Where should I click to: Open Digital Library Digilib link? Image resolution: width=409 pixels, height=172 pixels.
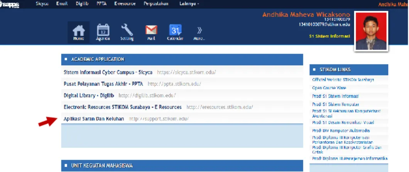[89, 96]
